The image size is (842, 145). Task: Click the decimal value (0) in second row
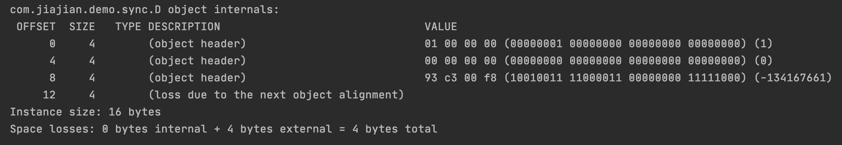point(763,61)
